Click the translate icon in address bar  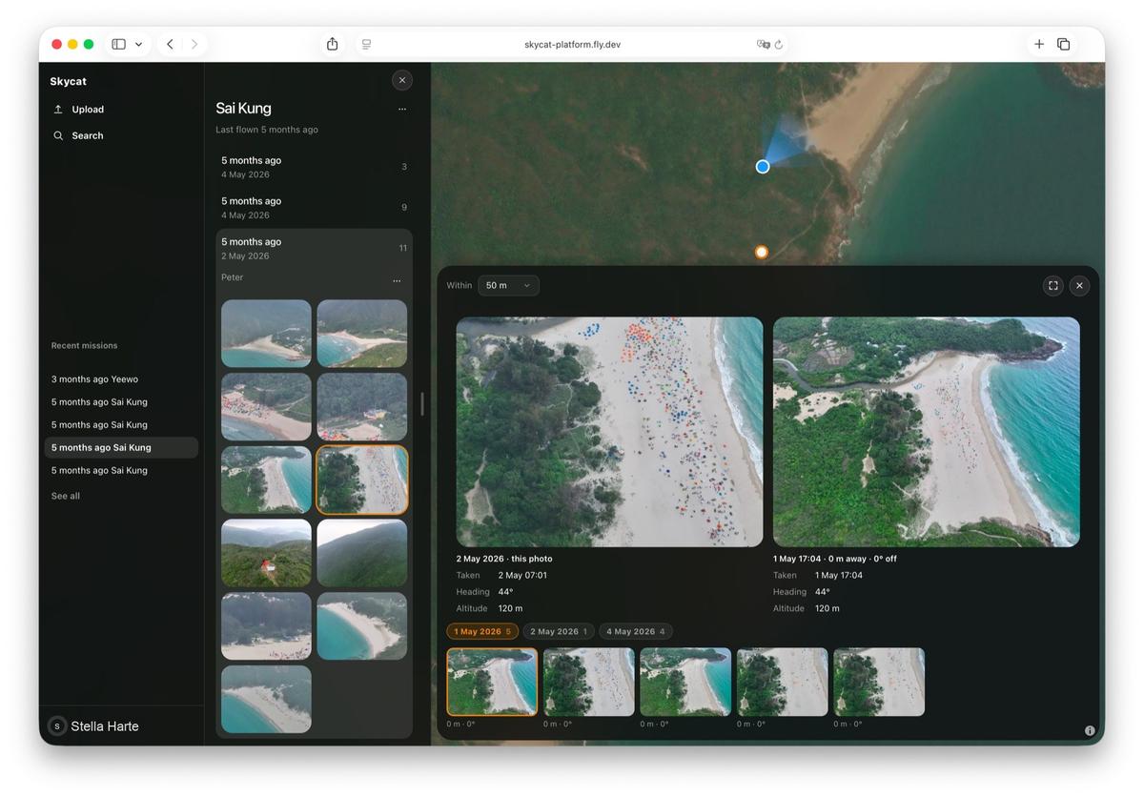pos(763,45)
